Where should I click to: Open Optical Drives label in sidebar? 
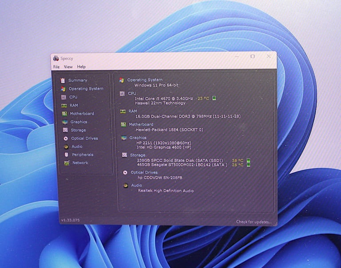(x=84, y=138)
